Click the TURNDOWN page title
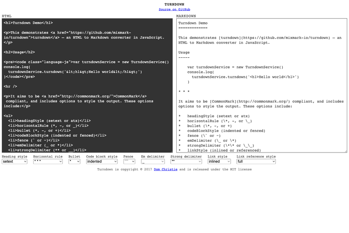This screenshot has height=233, width=349. point(174,4)
